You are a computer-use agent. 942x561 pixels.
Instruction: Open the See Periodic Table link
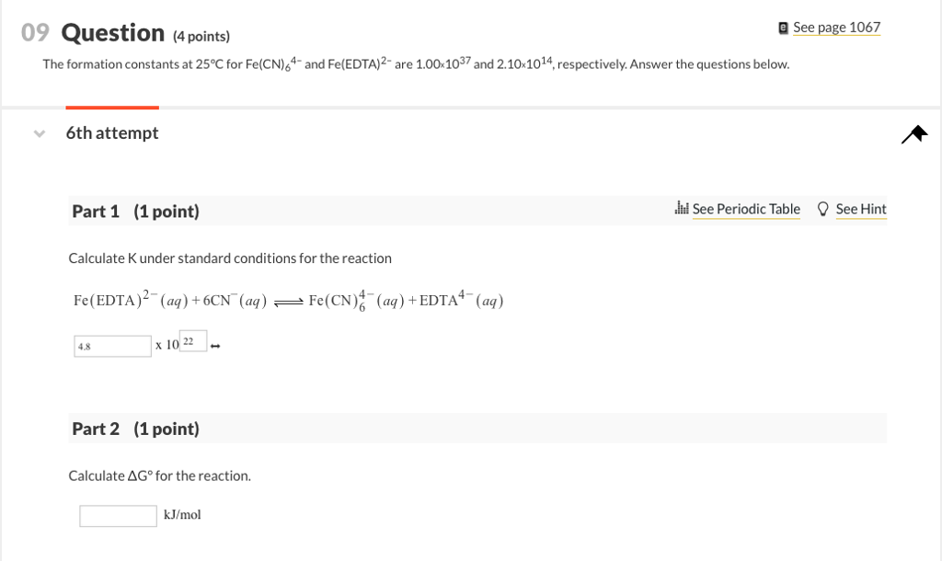pos(746,209)
